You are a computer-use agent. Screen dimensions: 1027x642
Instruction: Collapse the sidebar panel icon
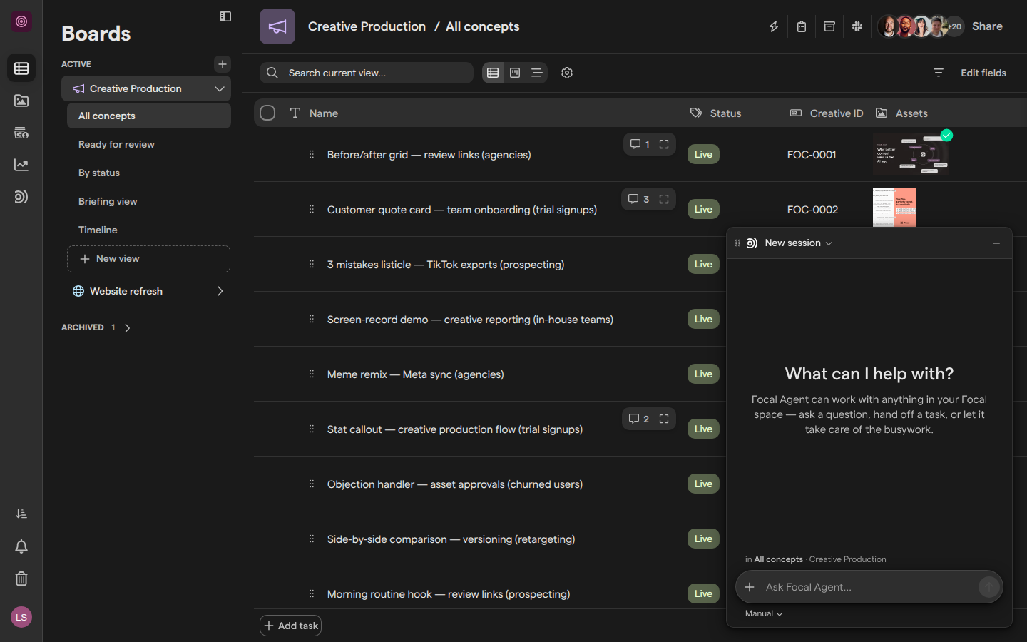point(225,16)
